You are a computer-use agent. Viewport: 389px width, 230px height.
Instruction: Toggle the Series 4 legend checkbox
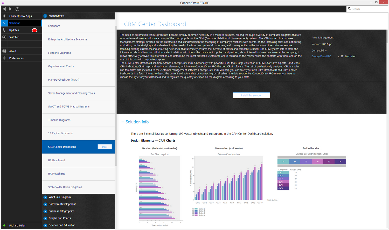(x=193, y=215)
